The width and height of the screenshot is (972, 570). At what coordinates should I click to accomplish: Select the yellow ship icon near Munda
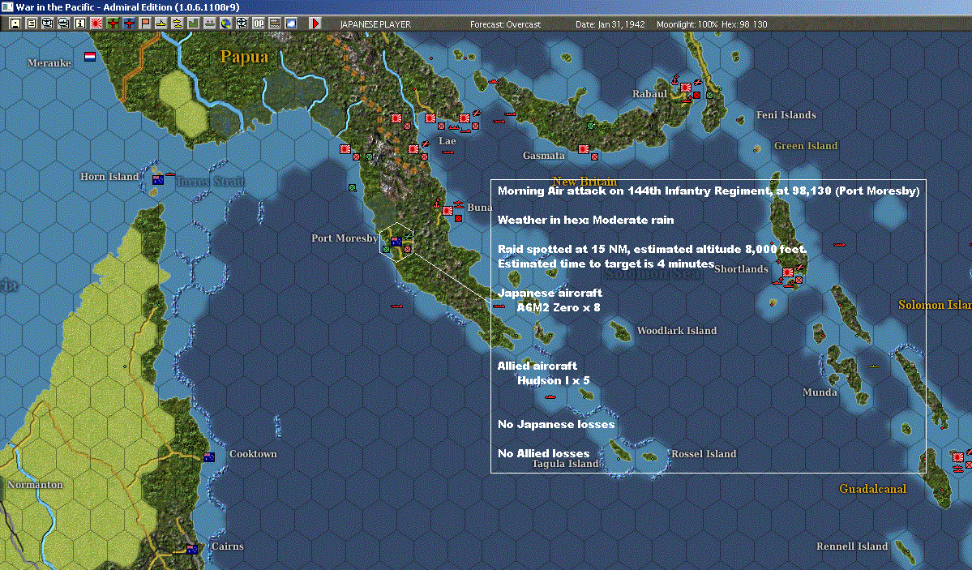[873, 366]
